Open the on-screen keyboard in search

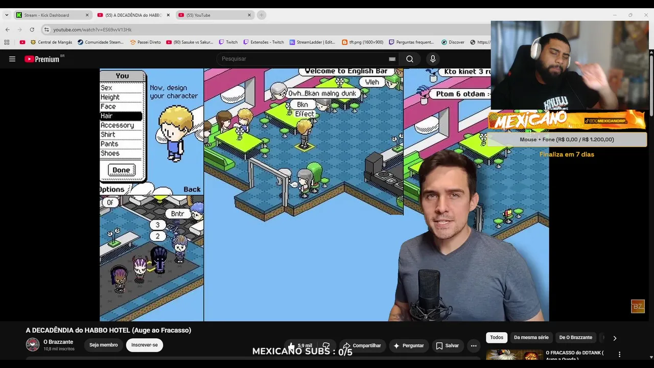392,59
